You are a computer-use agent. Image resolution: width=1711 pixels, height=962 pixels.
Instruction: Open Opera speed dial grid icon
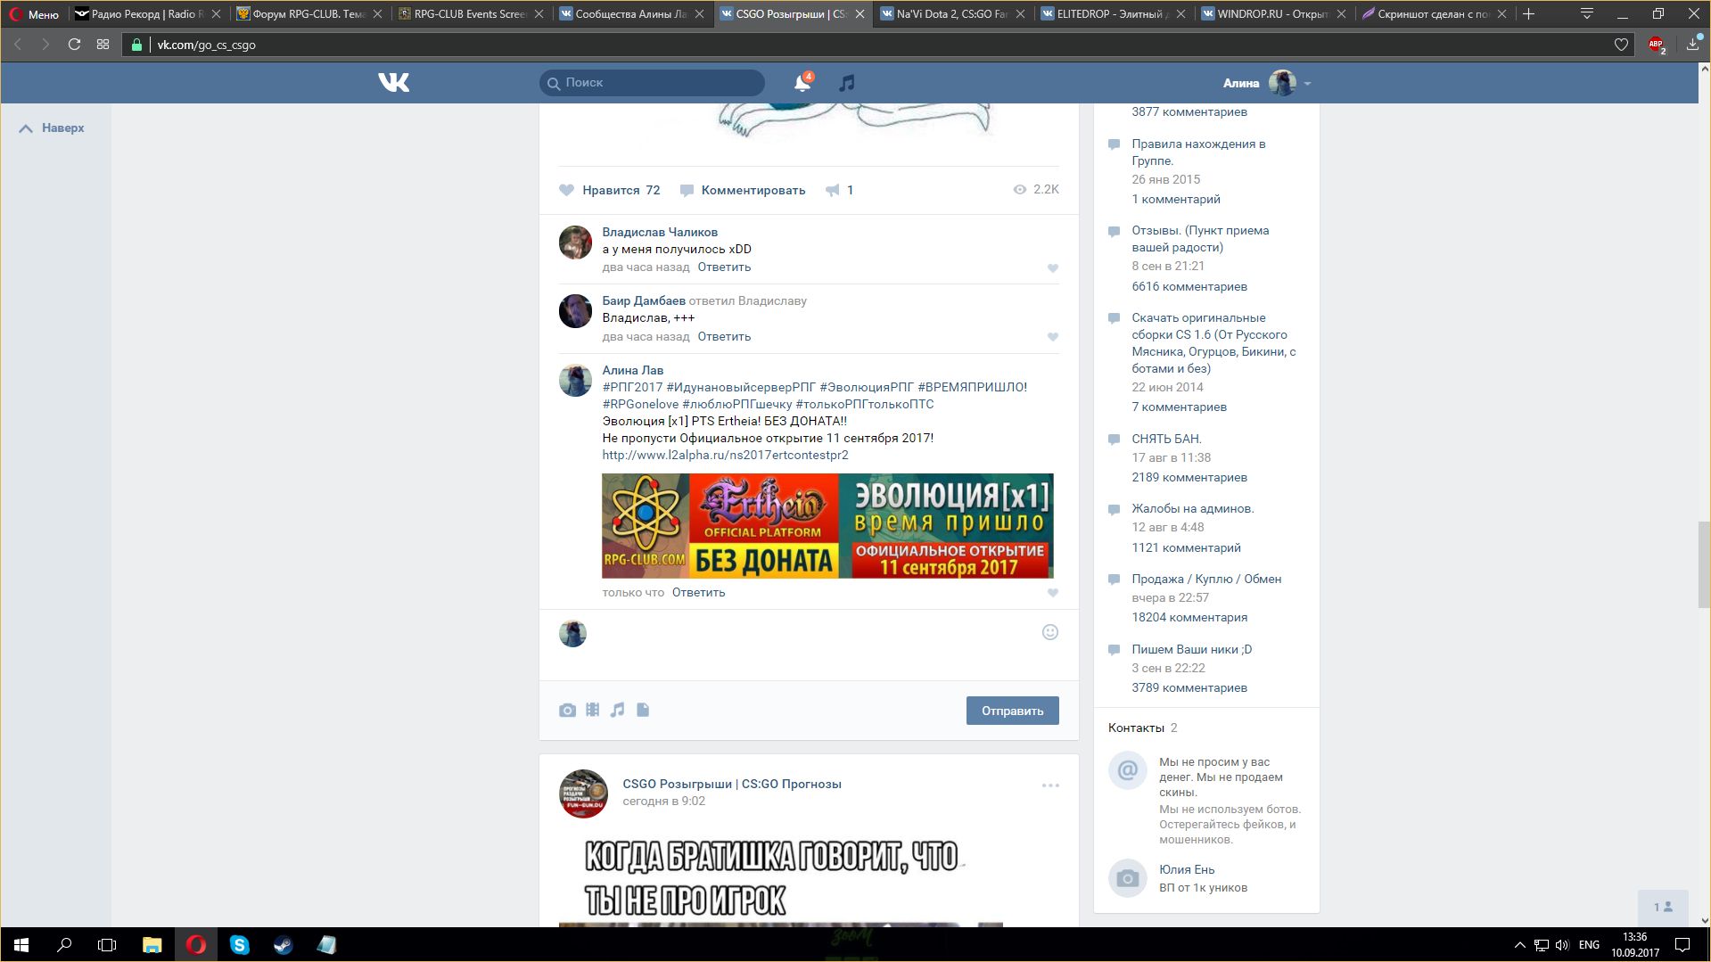point(103,45)
